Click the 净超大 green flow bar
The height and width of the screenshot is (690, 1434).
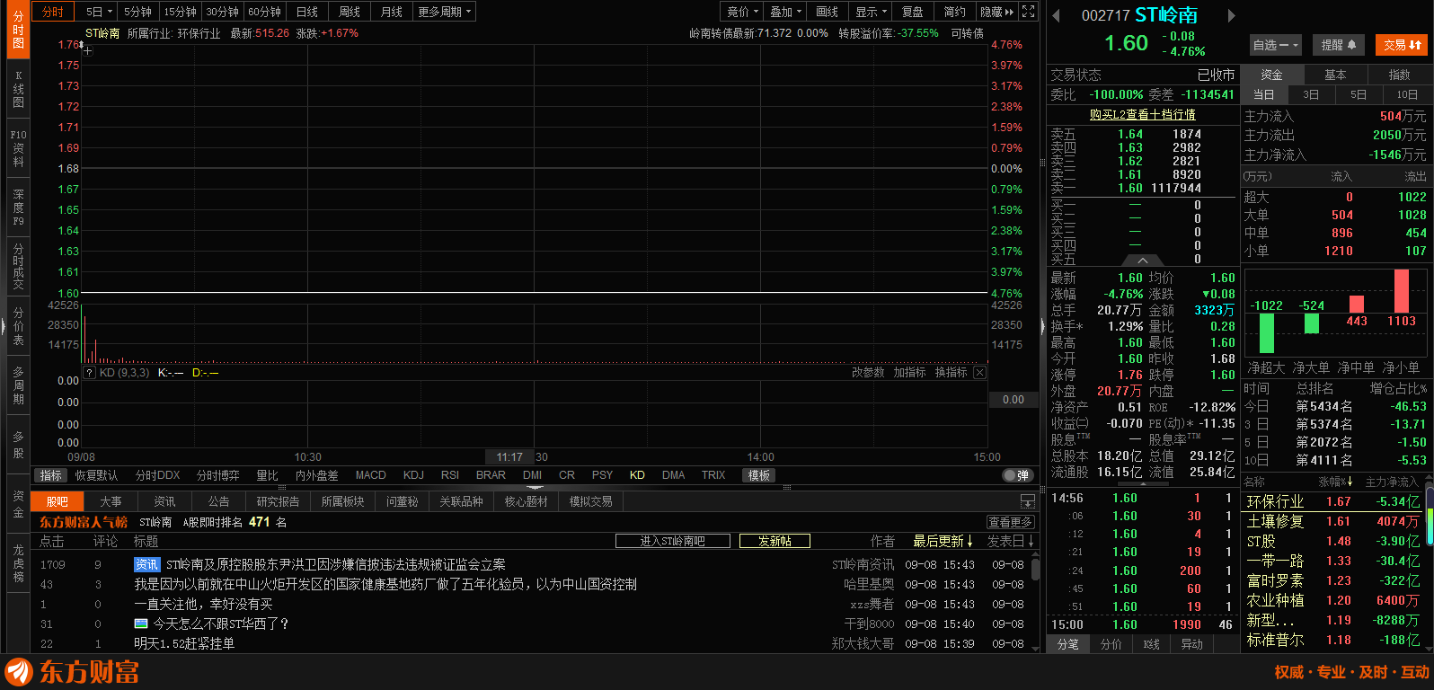(1267, 333)
